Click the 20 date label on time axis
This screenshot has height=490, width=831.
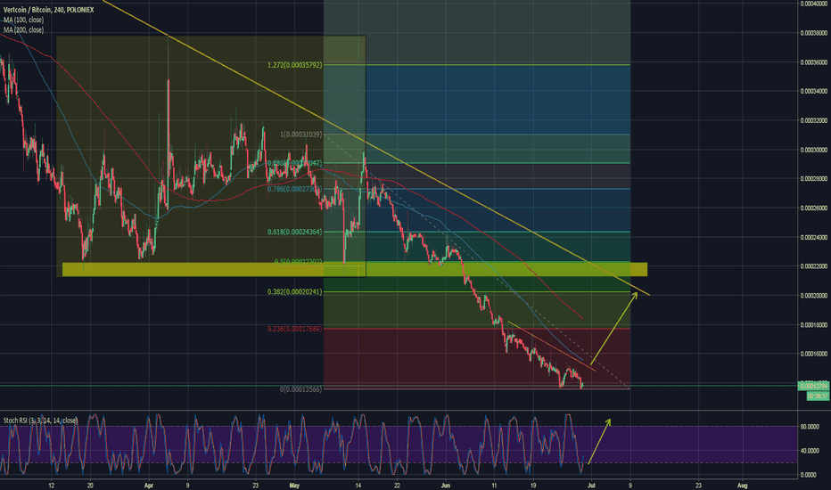coord(90,486)
